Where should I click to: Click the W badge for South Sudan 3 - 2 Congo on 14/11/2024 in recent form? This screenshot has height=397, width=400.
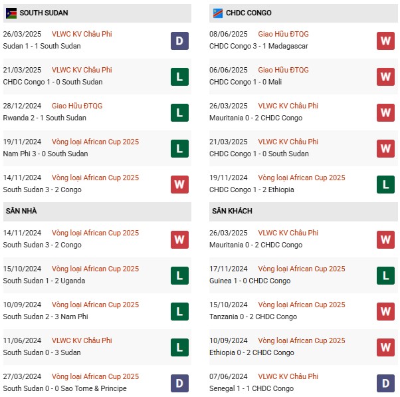pos(179,184)
